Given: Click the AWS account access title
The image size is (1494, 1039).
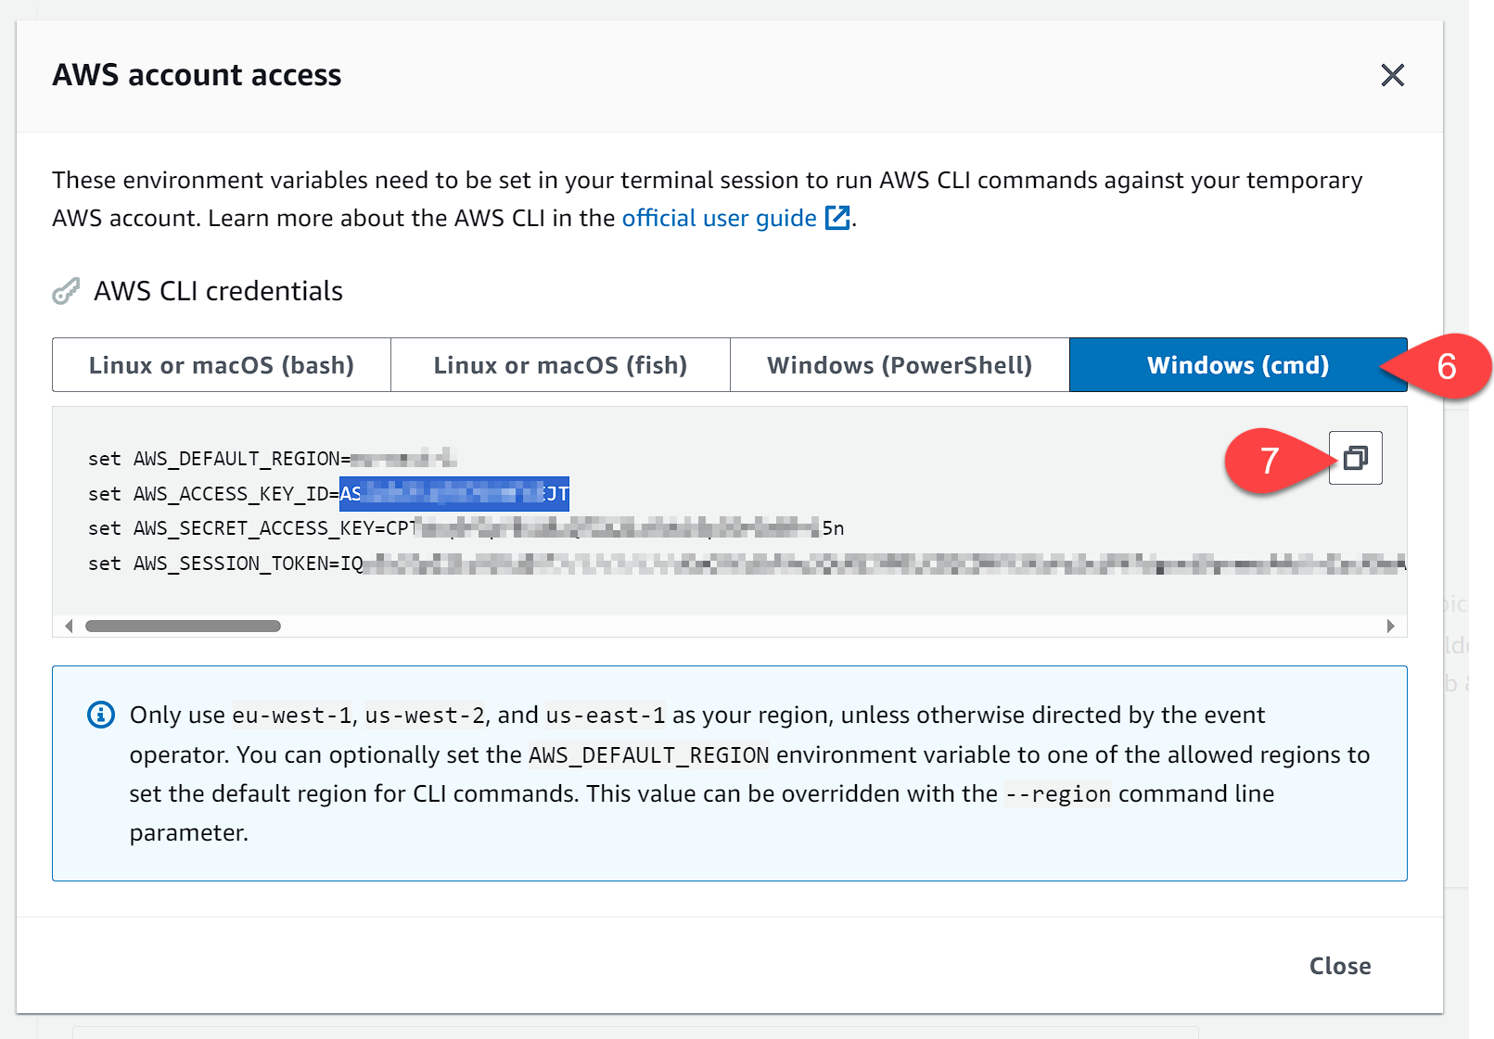Looking at the screenshot, I should (x=197, y=75).
